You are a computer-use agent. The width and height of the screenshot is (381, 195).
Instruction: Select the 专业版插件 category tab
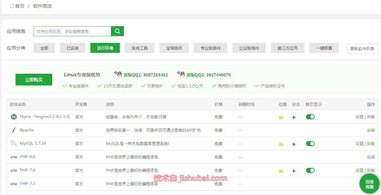(210, 48)
